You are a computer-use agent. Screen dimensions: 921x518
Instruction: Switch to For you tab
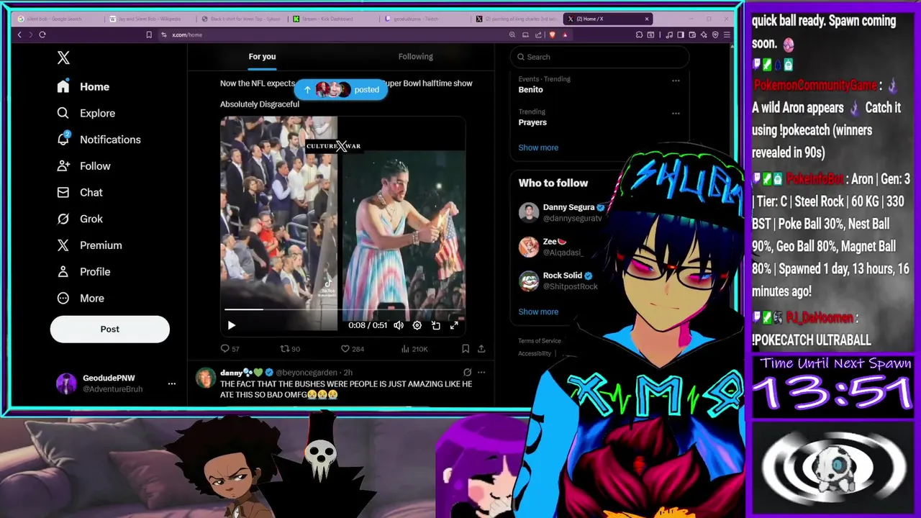pos(262,57)
